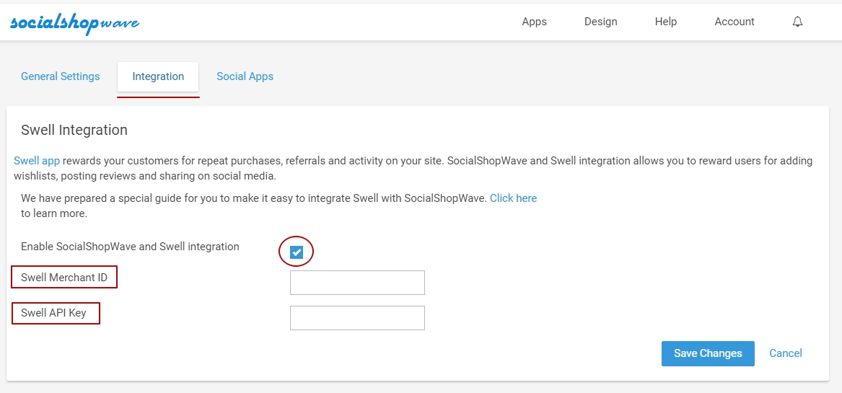This screenshot has height=393, width=842.
Task: Select the Integration tab
Action: (x=158, y=76)
